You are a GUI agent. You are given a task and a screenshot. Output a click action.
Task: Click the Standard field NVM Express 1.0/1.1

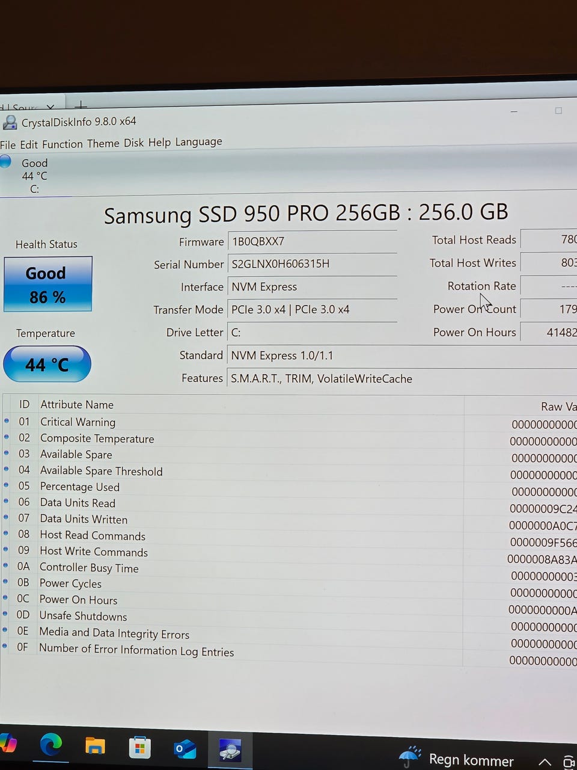pos(401,356)
